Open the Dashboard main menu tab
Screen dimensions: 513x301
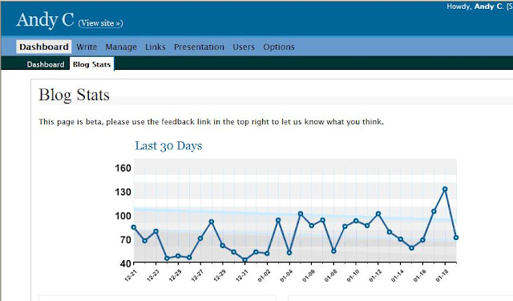44,47
